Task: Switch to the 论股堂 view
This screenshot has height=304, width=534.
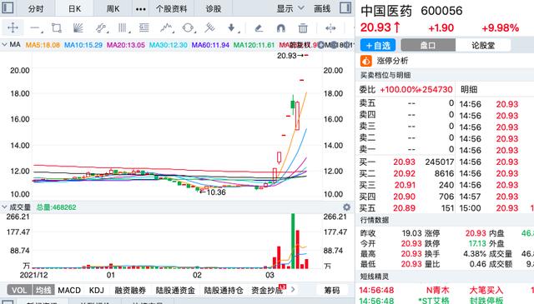Action: point(483,45)
